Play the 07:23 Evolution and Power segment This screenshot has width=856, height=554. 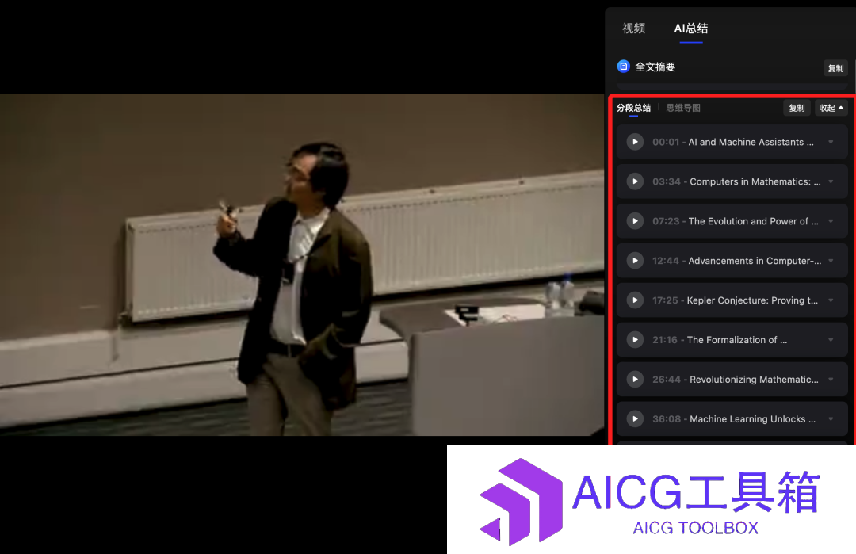coord(635,221)
